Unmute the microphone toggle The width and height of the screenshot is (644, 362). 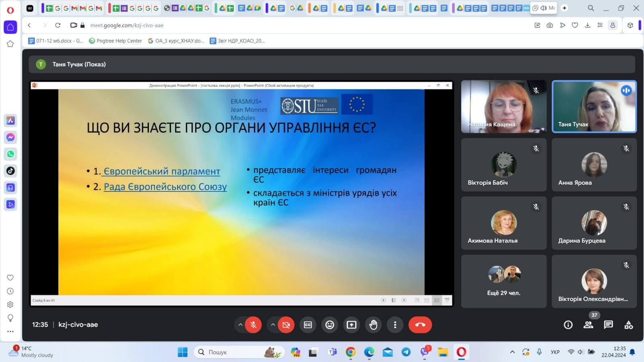(x=253, y=325)
